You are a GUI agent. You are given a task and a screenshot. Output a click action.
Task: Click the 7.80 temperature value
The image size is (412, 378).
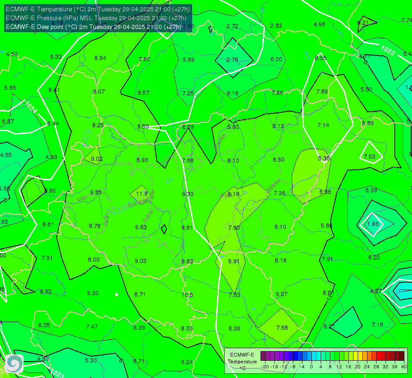coord(234,228)
